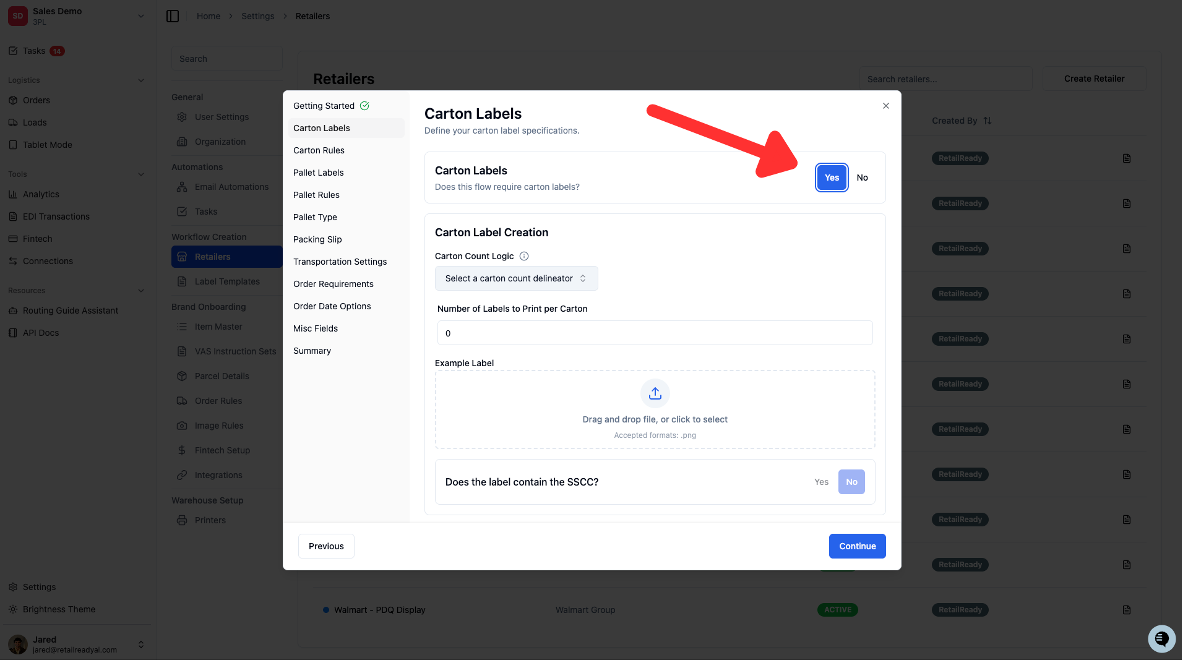This screenshot has height=668, width=1188.
Task: Open User Settings
Action: click(x=222, y=117)
